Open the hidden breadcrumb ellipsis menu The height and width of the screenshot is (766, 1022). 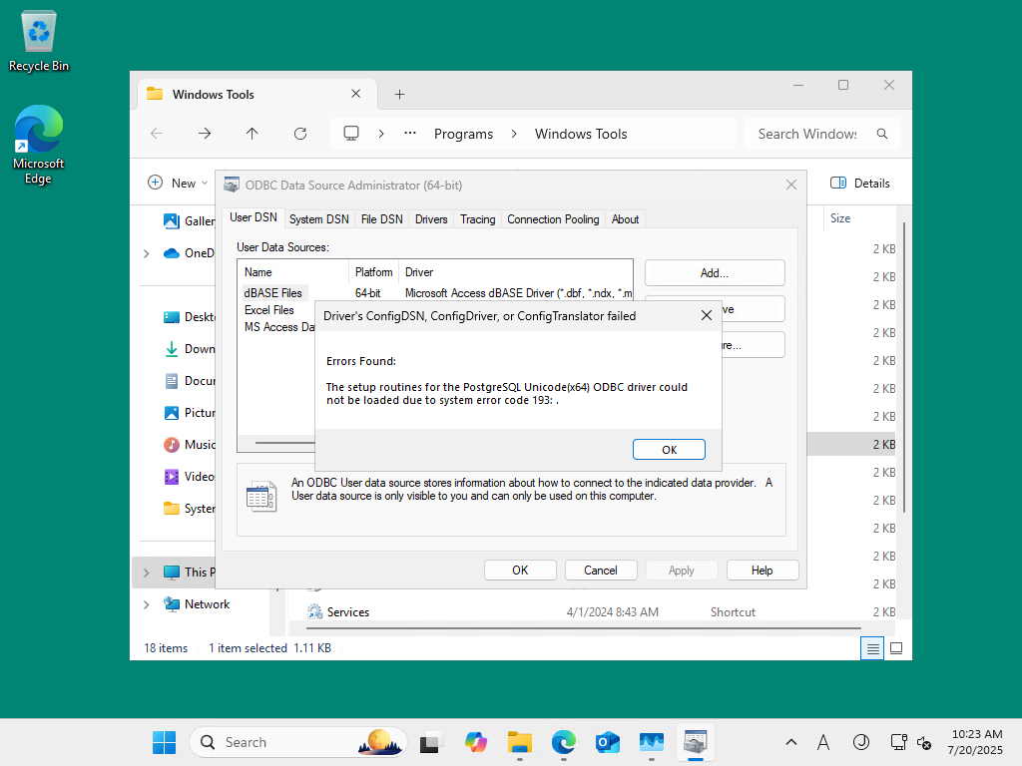[x=410, y=133]
